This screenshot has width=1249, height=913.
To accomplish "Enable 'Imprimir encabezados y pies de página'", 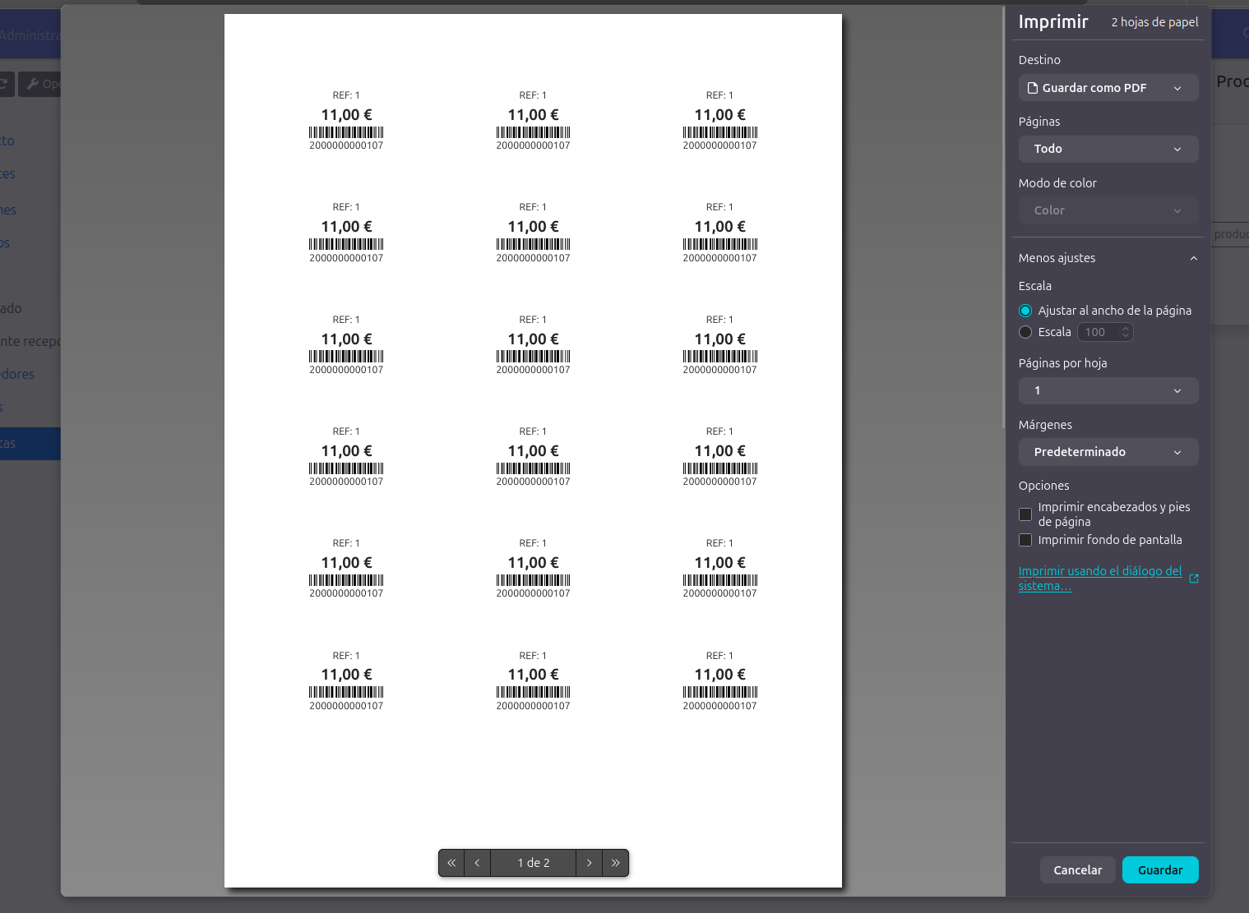I will click(x=1025, y=514).
